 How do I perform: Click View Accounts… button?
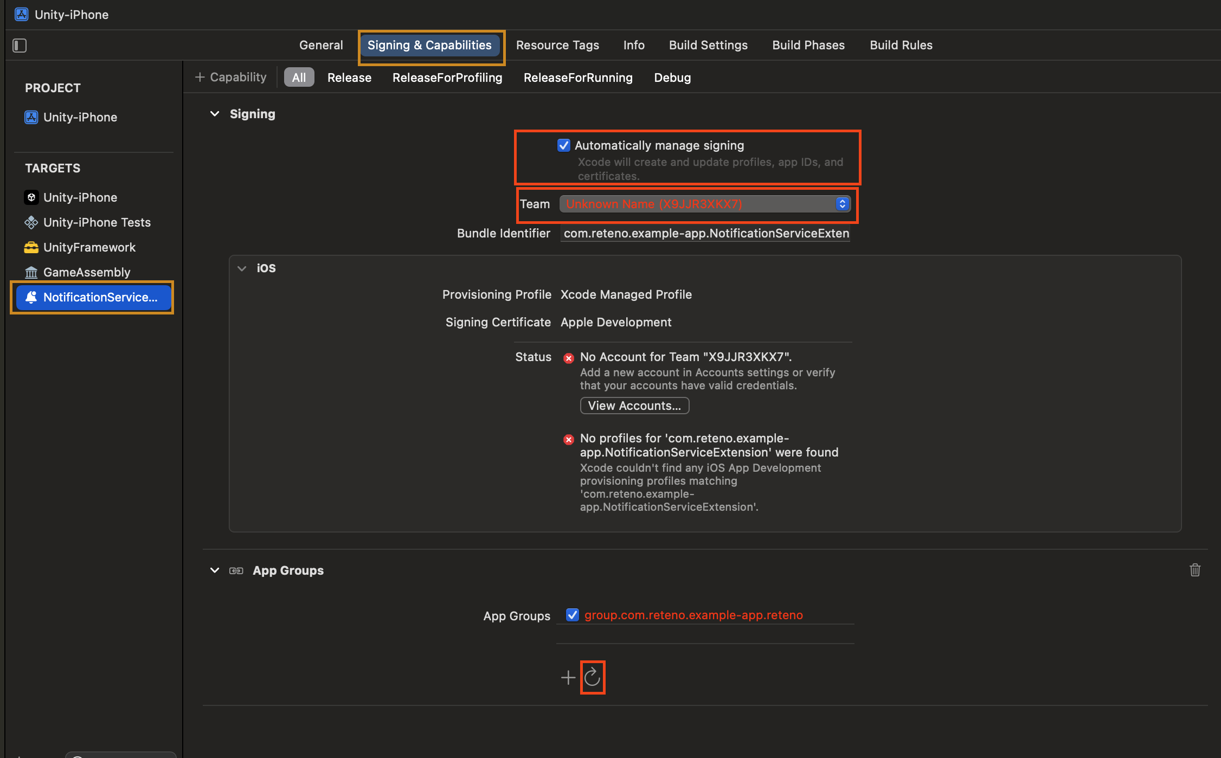[x=634, y=406]
